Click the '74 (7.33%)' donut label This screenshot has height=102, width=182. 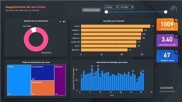coord(26,26)
